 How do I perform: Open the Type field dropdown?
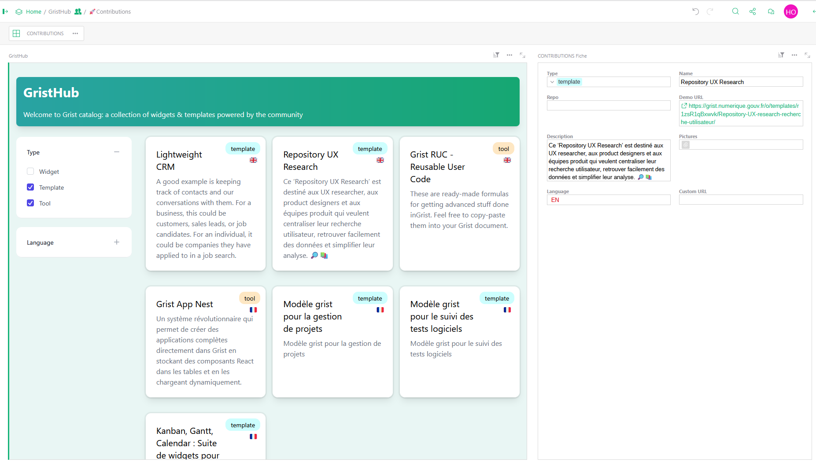[552, 82]
